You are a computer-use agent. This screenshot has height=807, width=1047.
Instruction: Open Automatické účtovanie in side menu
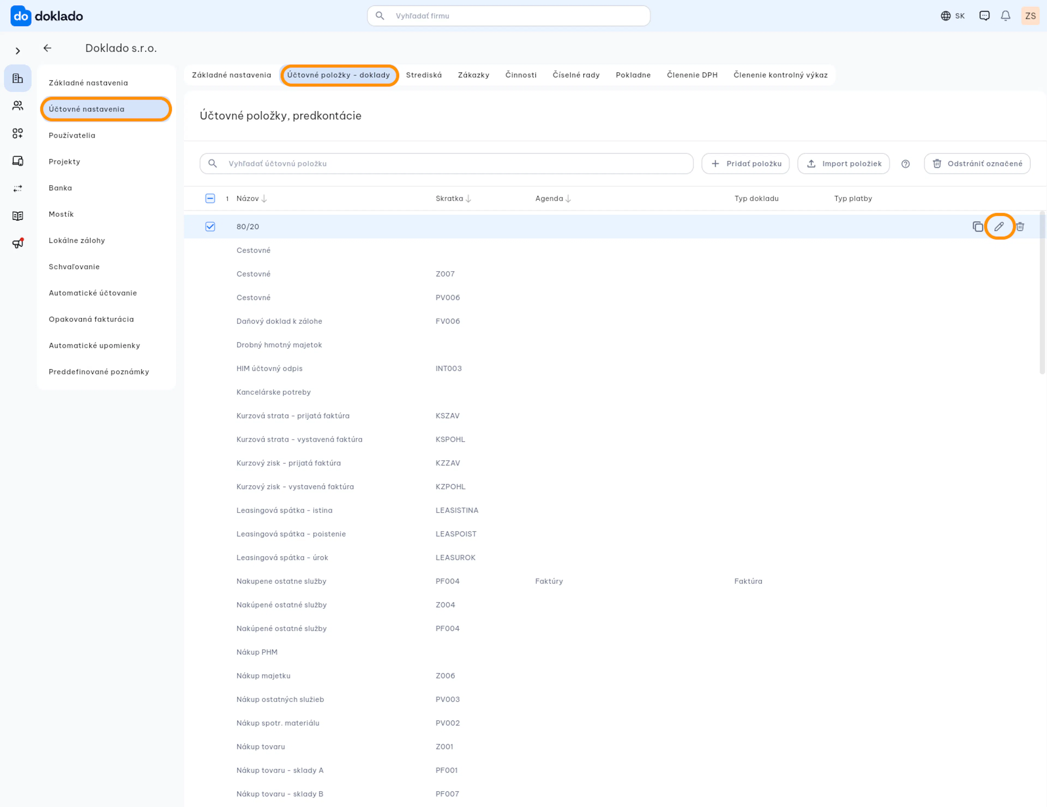click(x=106, y=293)
